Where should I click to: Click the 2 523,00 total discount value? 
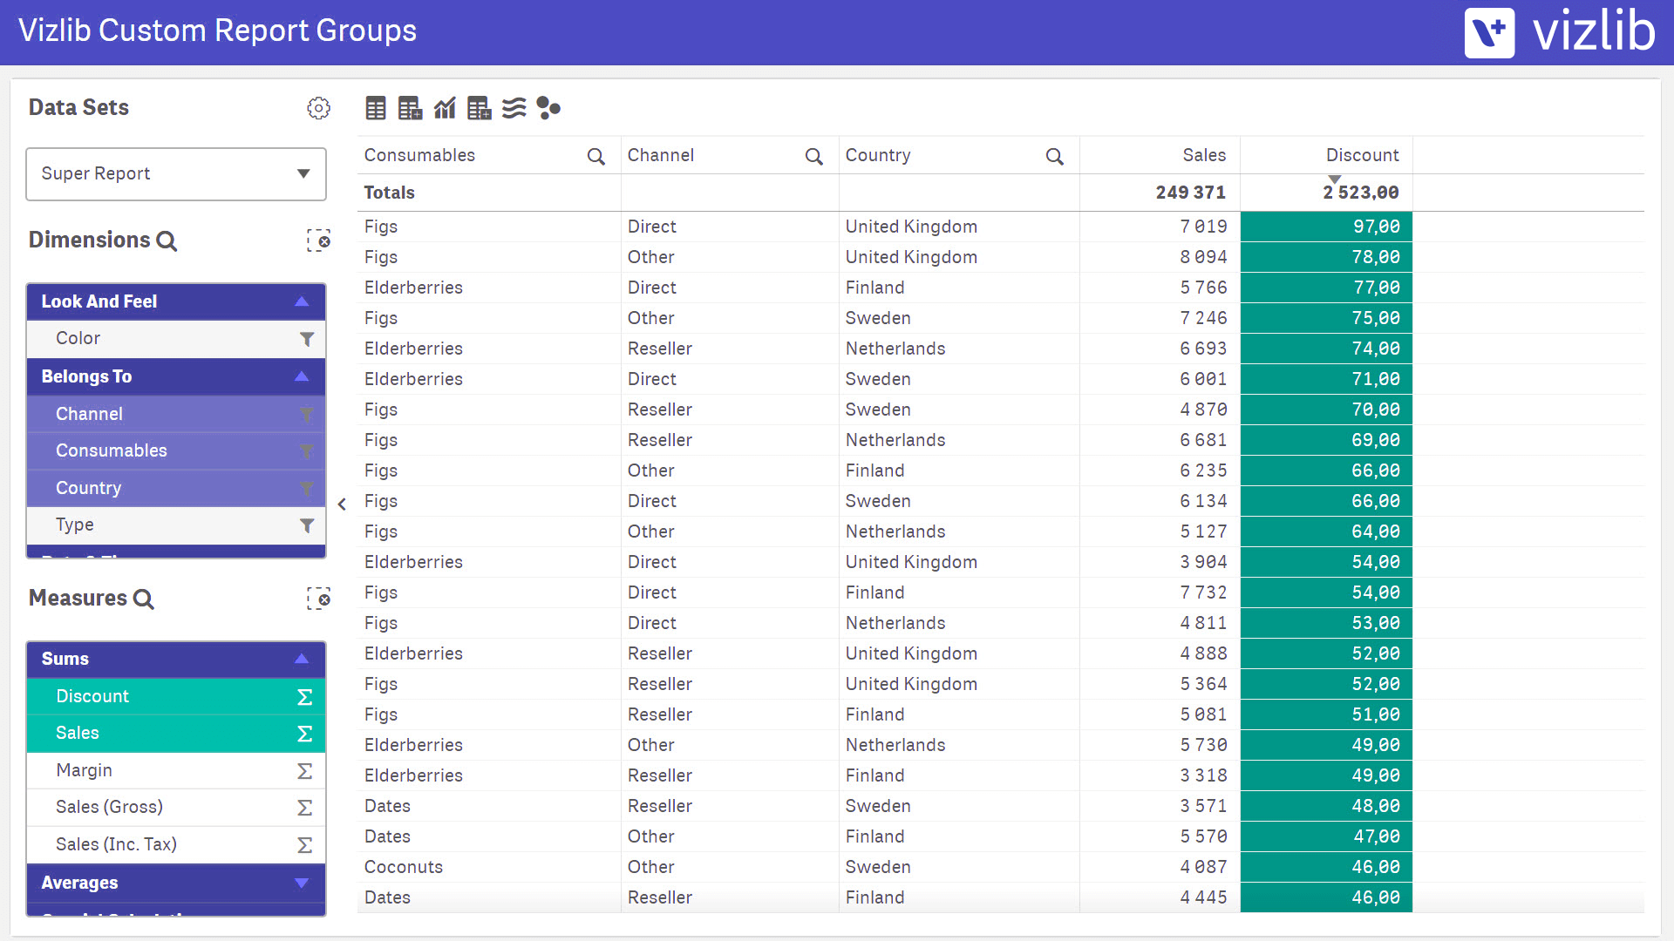click(x=1360, y=193)
